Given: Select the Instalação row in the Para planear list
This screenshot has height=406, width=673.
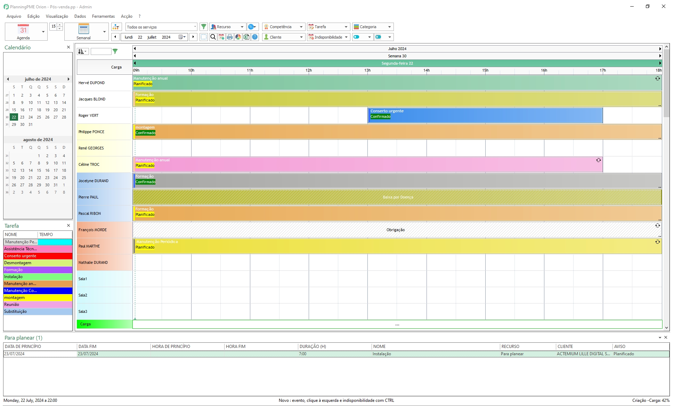Looking at the screenshot, I should (x=336, y=354).
